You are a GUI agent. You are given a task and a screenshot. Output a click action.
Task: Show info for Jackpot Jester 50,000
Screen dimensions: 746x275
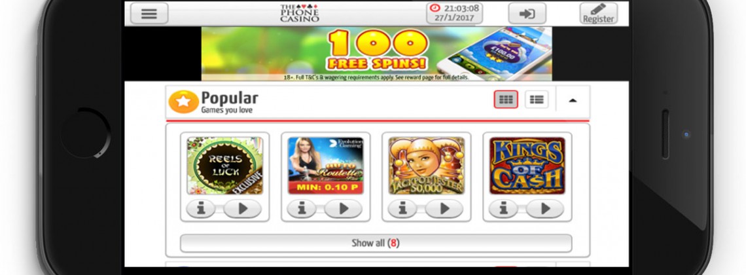click(402, 208)
